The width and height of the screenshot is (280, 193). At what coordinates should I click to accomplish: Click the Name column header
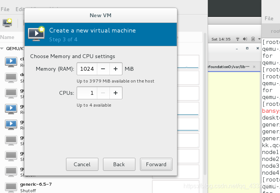[x=7, y=37]
